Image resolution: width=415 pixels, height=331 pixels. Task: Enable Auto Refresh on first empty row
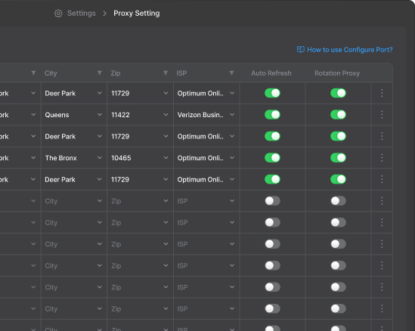pos(272,201)
